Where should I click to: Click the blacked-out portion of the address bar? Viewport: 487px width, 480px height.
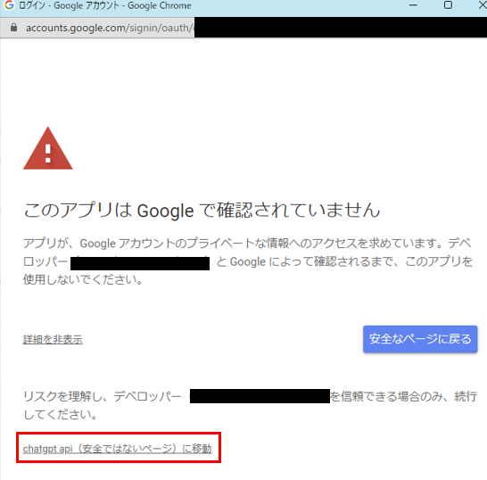tap(341, 28)
